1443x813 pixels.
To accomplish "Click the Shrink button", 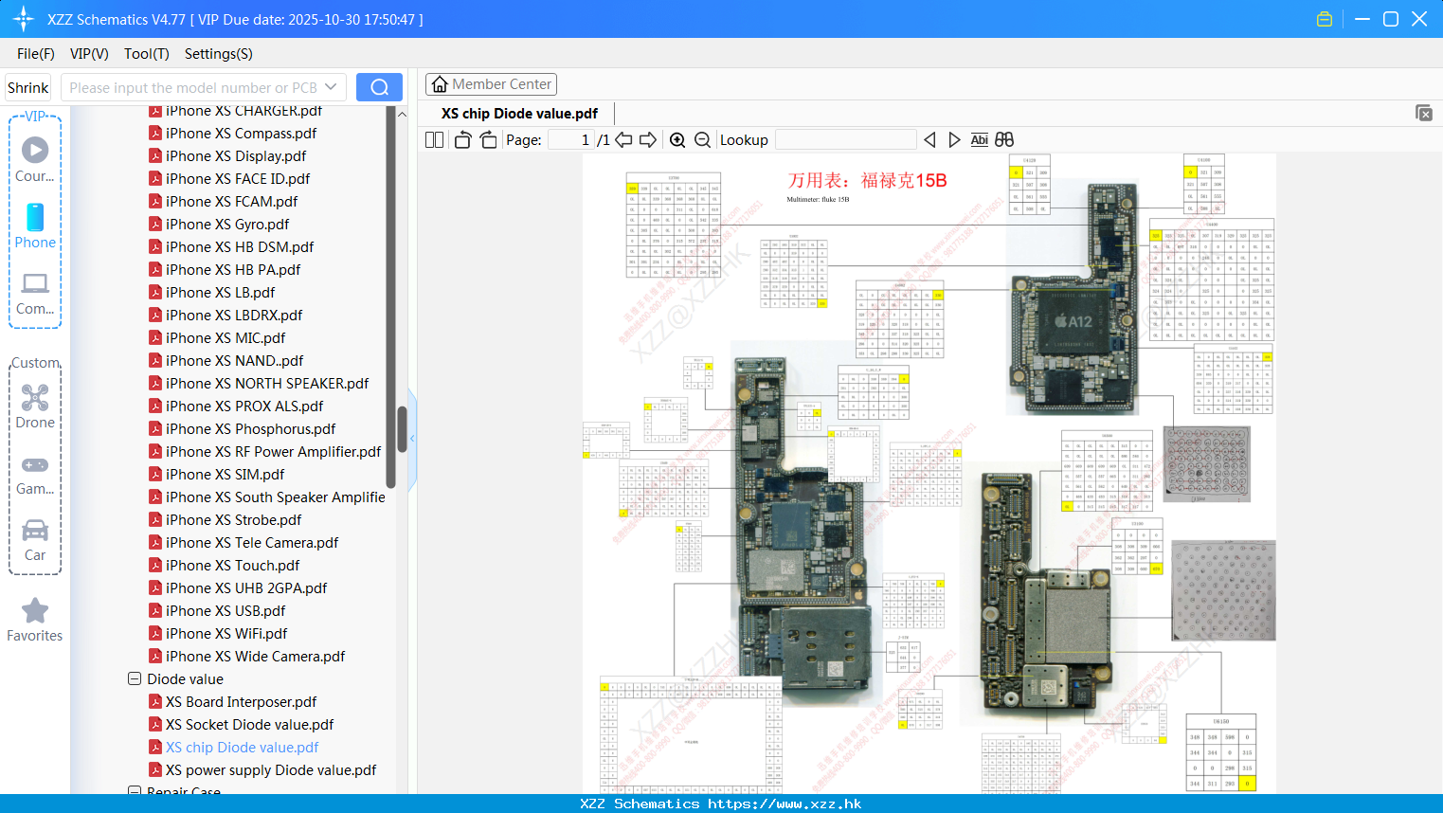I will coord(28,87).
